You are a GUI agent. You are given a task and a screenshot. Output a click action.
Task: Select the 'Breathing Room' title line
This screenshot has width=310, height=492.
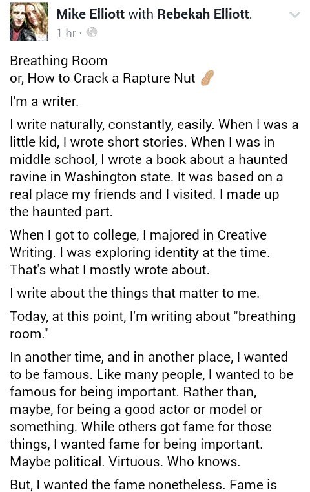[59, 61]
